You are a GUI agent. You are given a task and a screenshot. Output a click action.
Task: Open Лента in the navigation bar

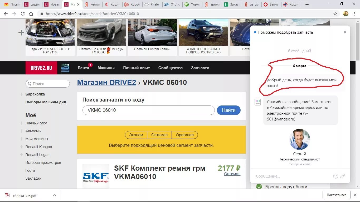click(83, 68)
